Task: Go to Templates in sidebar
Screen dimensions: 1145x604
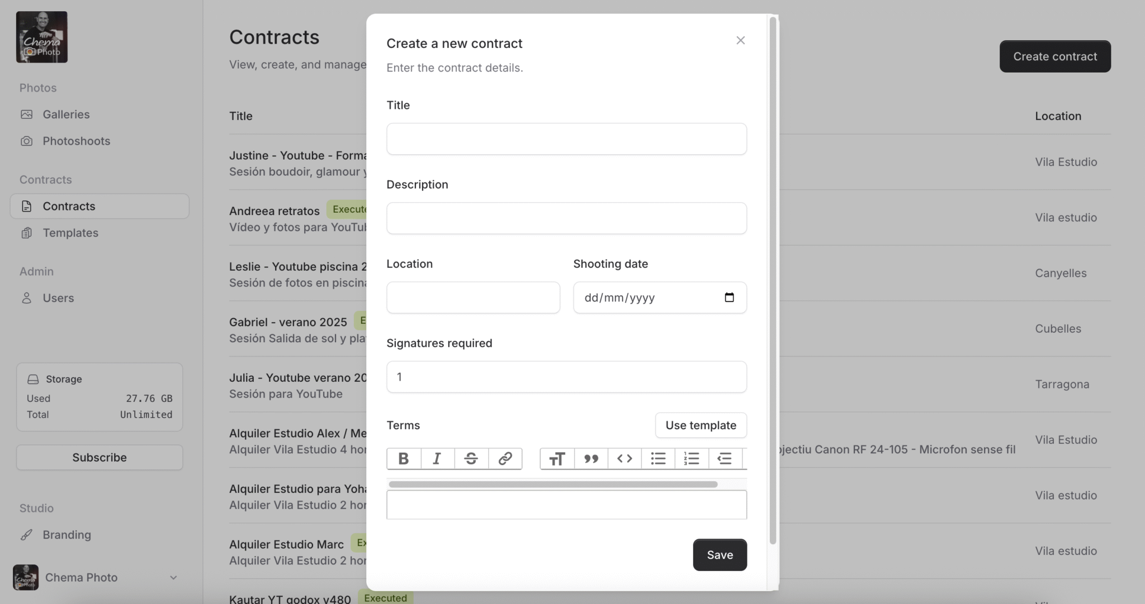Action: pyautogui.click(x=70, y=233)
